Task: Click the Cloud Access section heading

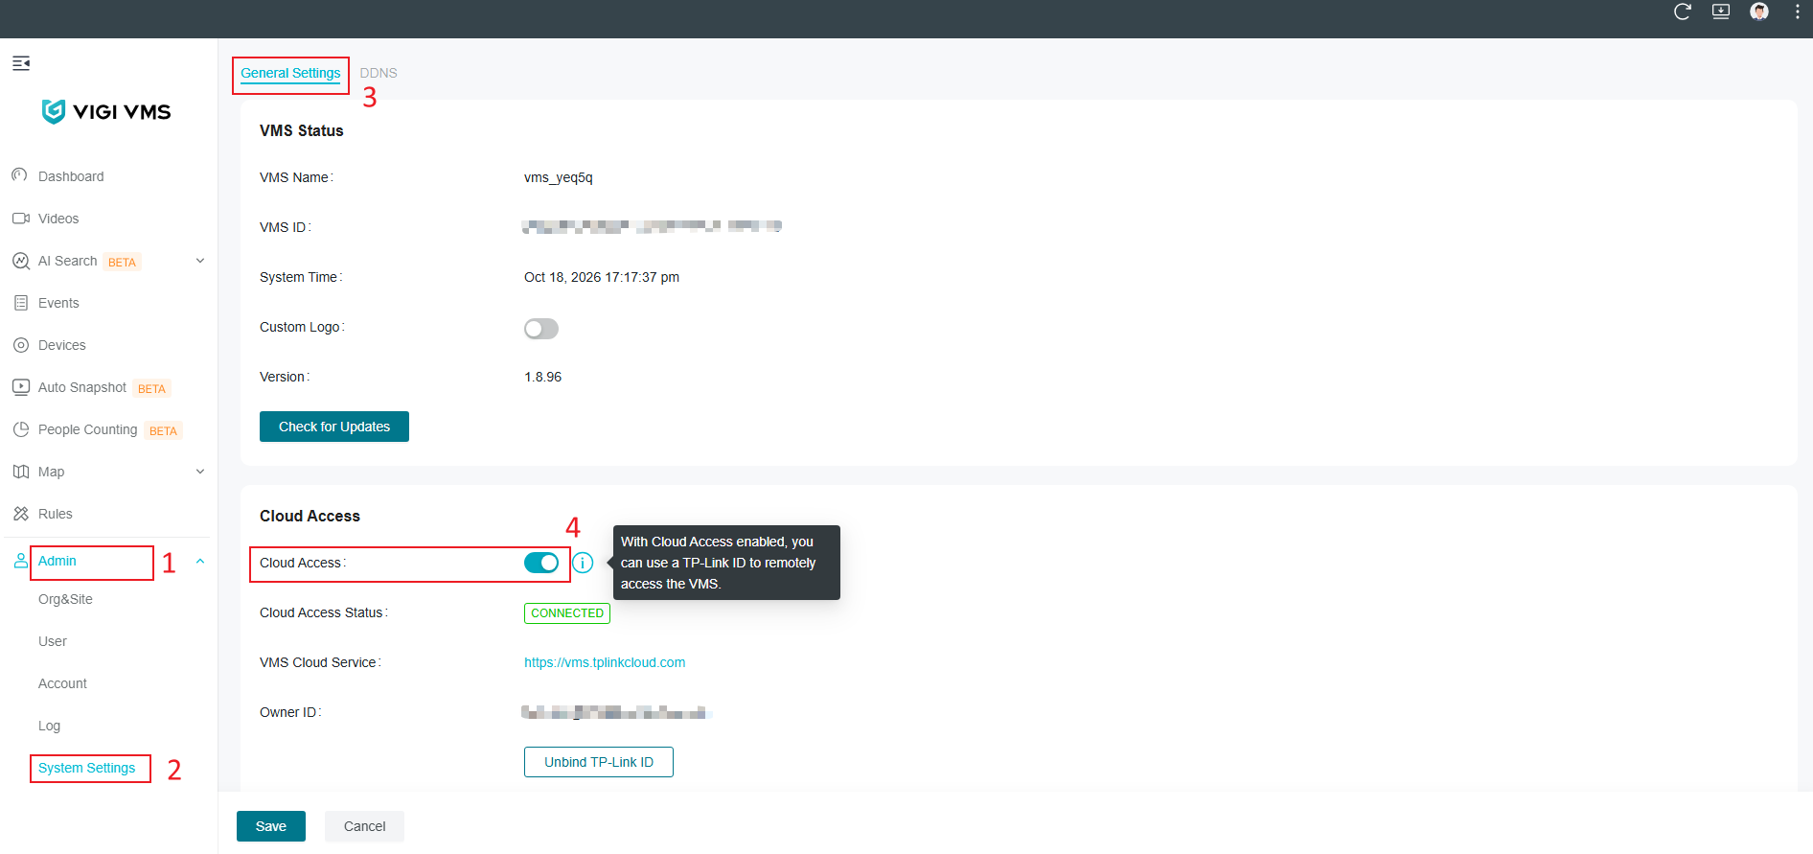Action: (310, 516)
